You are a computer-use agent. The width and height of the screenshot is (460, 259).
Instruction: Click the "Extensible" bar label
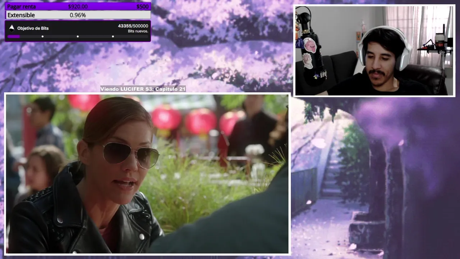[x=21, y=15]
